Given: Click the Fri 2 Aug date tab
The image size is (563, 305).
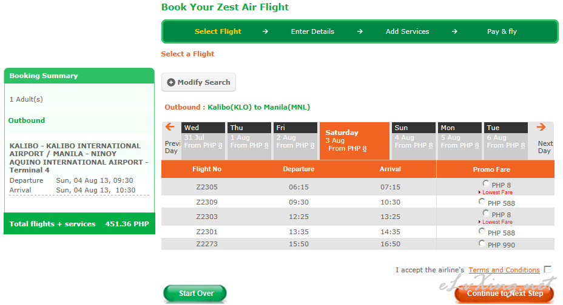Looking at the screenshot, I should [295, 140].
